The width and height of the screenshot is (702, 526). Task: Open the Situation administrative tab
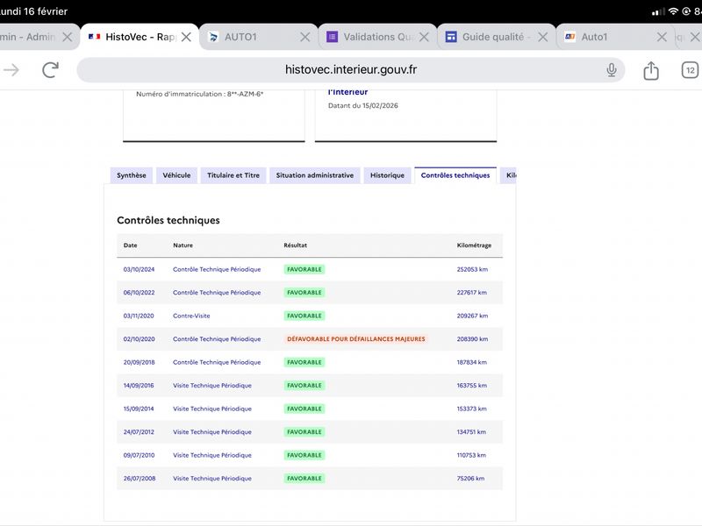tap(314, 175)
